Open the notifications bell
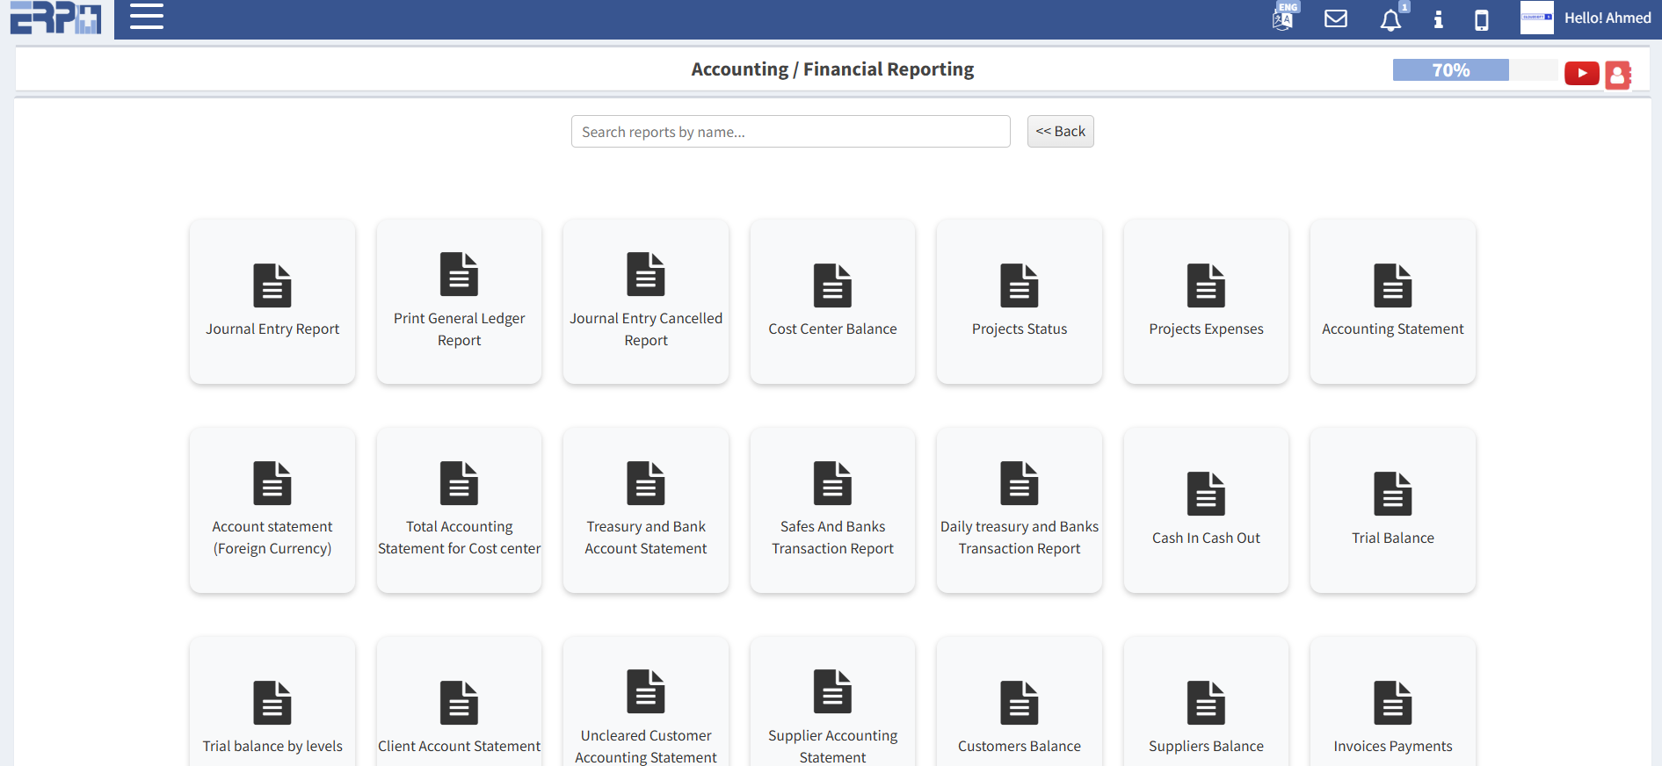The image size is (1662, 766). [1390, 19]
